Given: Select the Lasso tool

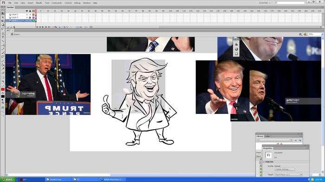Looking at the screenshot, I should (x=3, y=29).
